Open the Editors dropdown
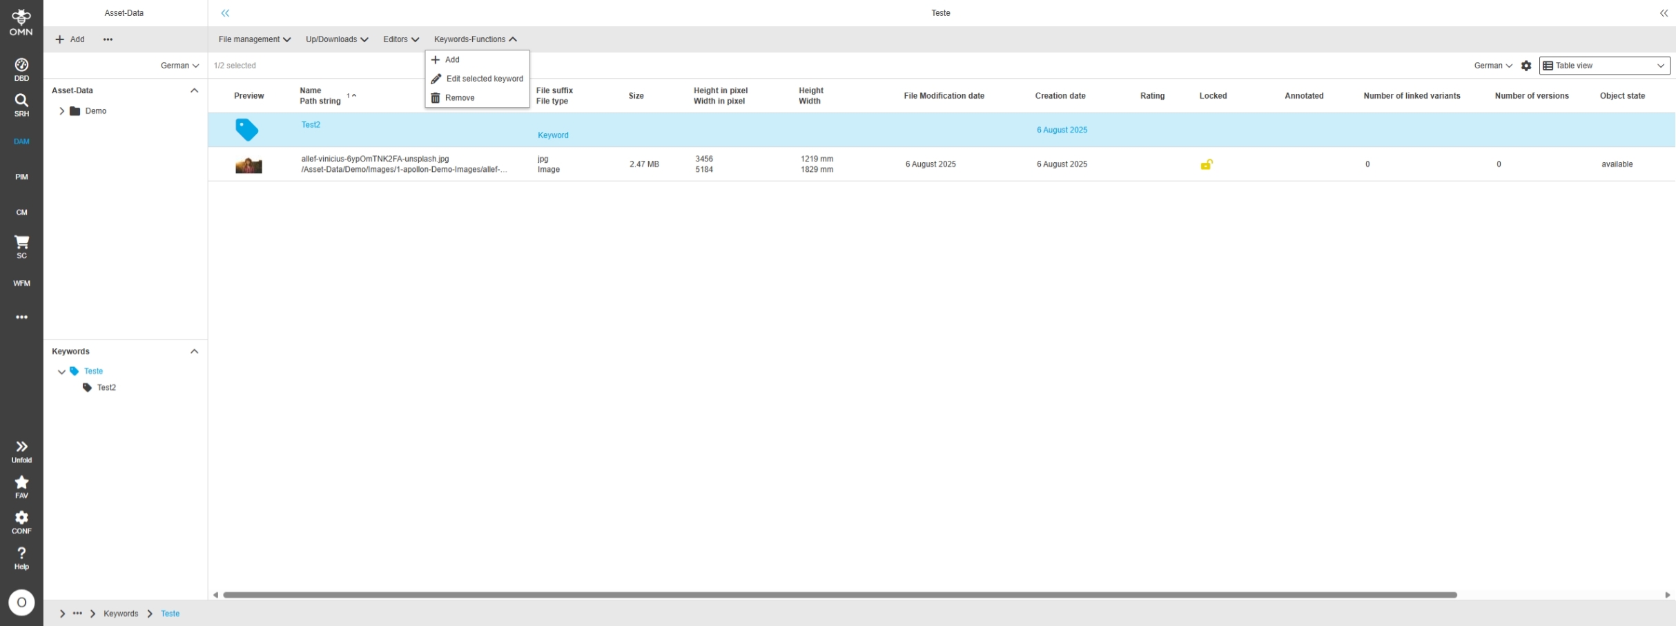The width and height of the screenshot is (1676, 626). coord(401,39)
